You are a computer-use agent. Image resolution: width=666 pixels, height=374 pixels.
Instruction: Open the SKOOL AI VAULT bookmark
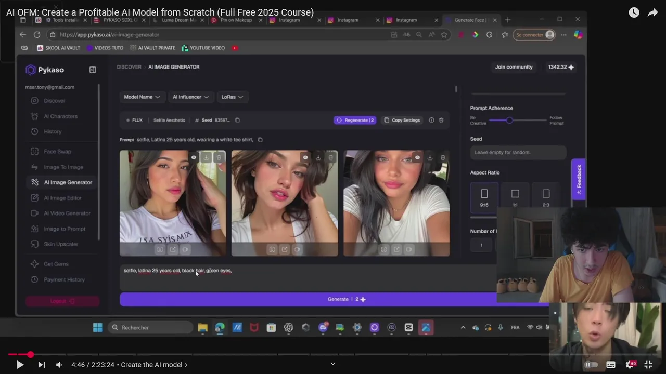click(58, 48)
